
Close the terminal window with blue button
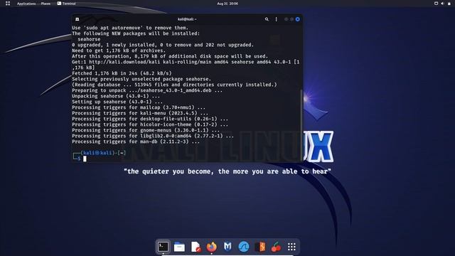297,19
